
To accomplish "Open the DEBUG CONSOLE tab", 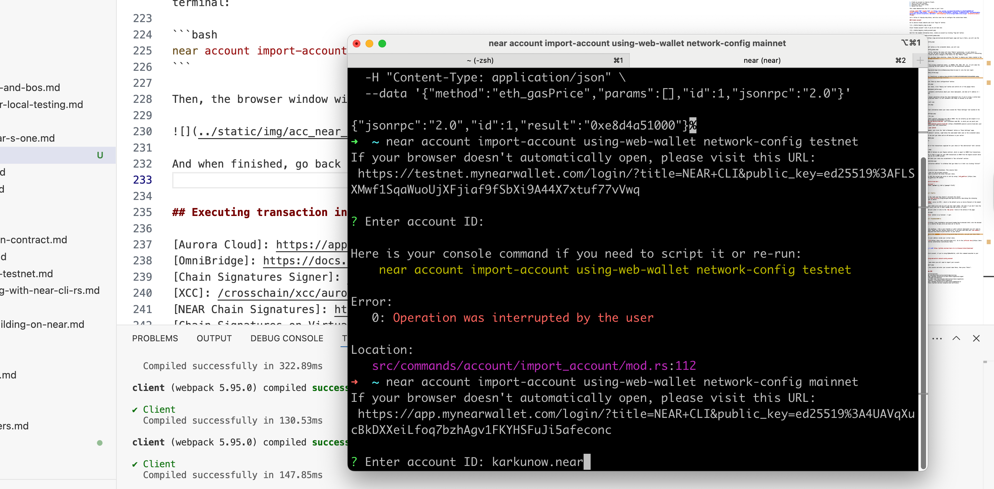I will pos(287,338).
